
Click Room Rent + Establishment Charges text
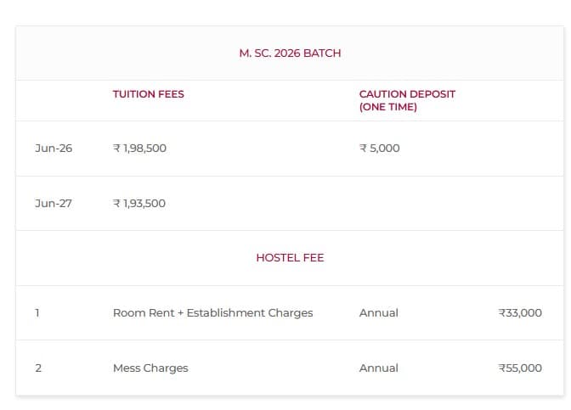212,312
